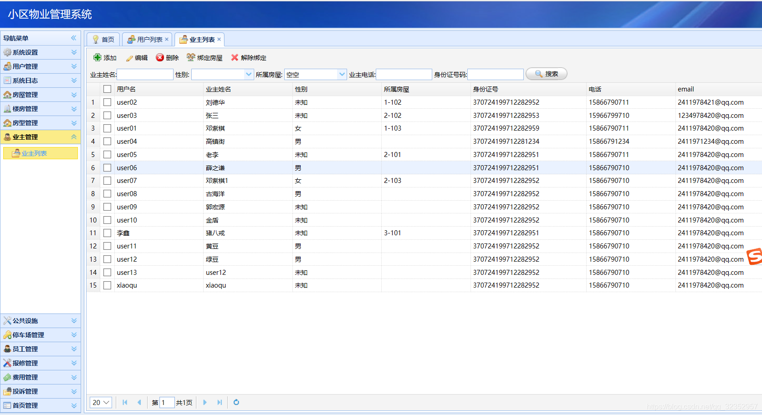Open 房型管理 sidebar section
Viewport: 762px width, 415px height.
(x=41, y=123)
